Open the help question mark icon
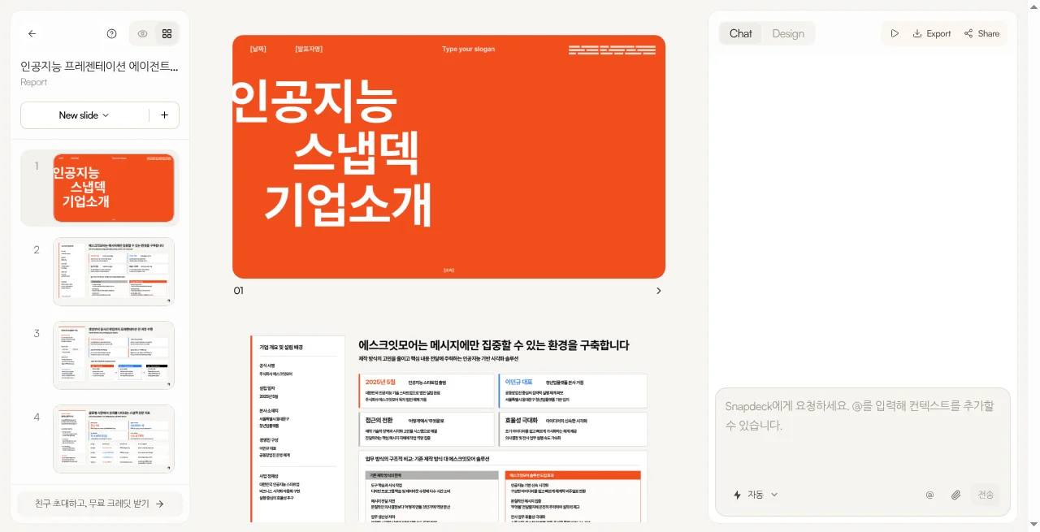Screen dimensions: 1040x532 tap(112, 34)
